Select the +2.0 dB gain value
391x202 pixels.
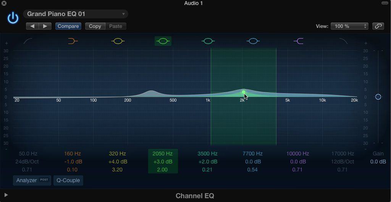point(208,162)
